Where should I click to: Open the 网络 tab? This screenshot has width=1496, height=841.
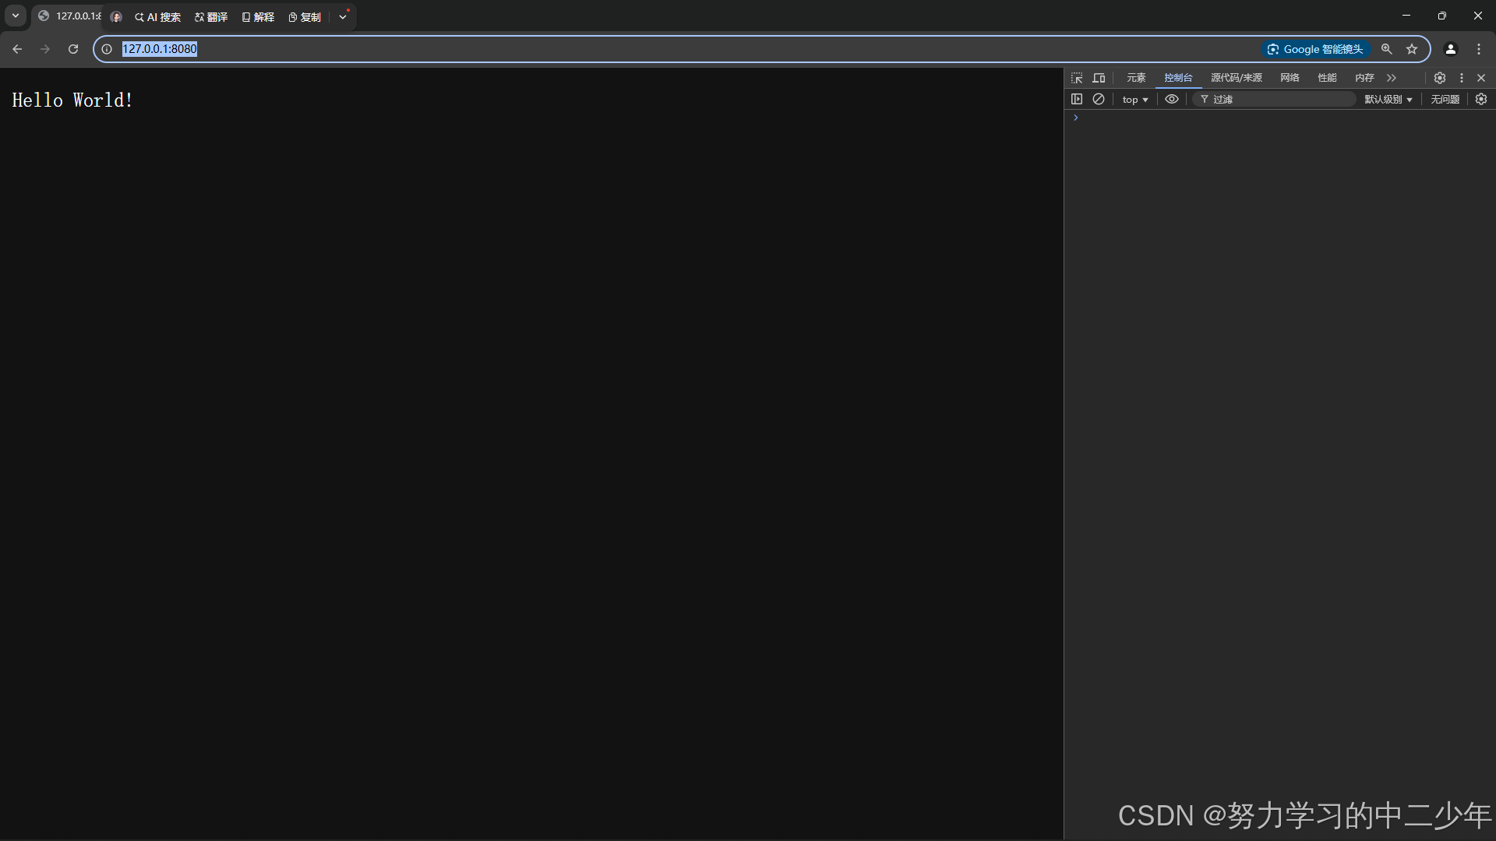pos(1290,78)
